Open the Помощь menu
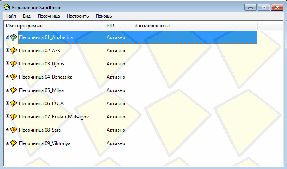 click(104, 16)
